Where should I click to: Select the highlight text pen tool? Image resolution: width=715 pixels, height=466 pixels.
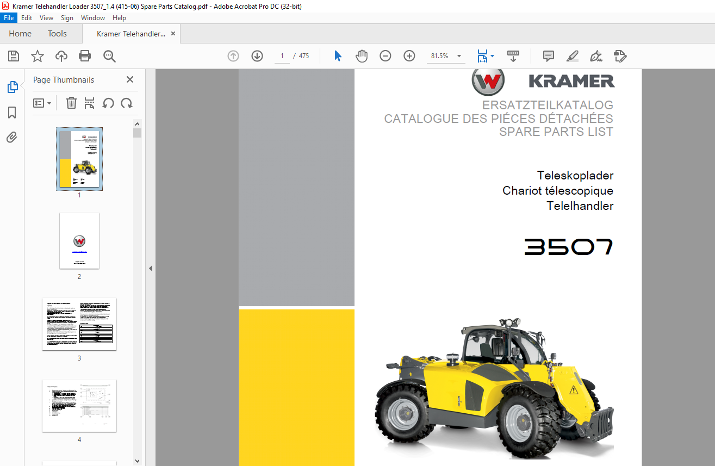pyautogui.click(x=573, y=56)
